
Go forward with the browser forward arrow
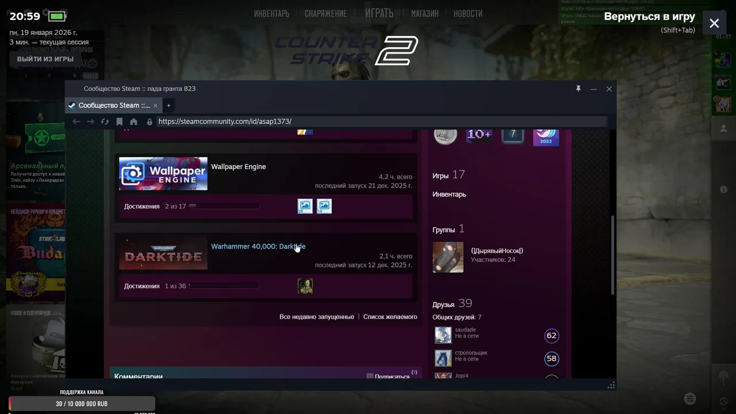(x=90, y=121)
